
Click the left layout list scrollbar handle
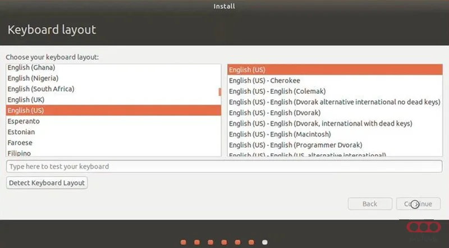click(219, 91)
